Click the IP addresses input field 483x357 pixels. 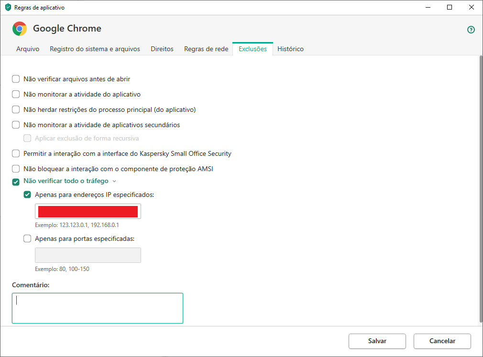point(88,211)
